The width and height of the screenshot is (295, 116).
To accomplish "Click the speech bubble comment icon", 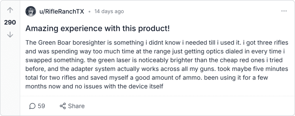I will coord(33,106).
